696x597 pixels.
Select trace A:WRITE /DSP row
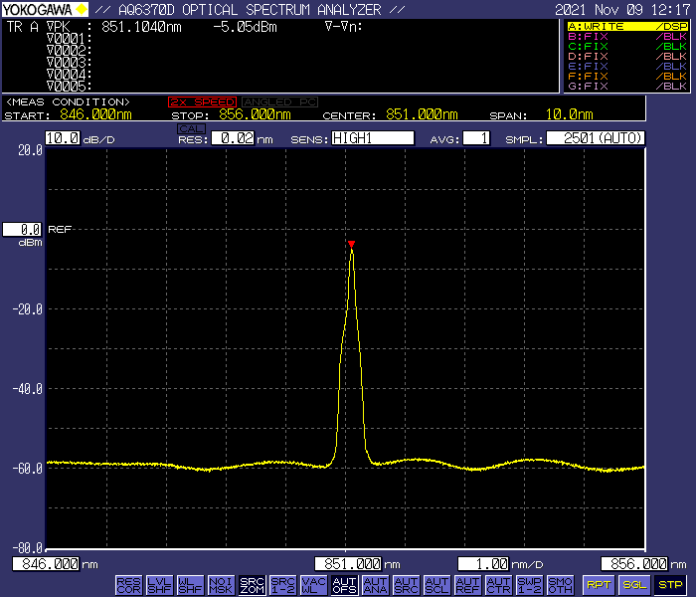pyautogui.click(x=627, y=27)
